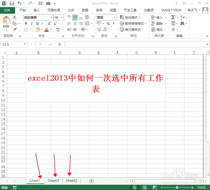Open the number format dropdown
The height and width of the screenshot is (190, 210).
point(115,17)
